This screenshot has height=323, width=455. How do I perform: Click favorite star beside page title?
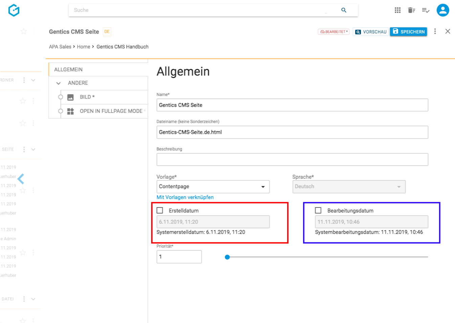(24, 31)
